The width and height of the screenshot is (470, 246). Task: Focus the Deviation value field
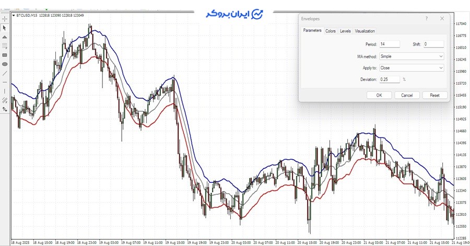390,79
